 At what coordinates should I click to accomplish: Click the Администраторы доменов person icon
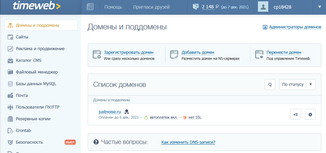pos(265,27)
